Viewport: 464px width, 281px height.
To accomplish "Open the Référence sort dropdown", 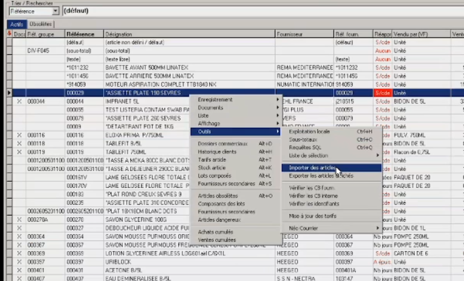I will tap(56, 11).
